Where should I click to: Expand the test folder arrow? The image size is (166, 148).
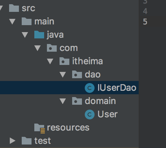click(13, 141)
